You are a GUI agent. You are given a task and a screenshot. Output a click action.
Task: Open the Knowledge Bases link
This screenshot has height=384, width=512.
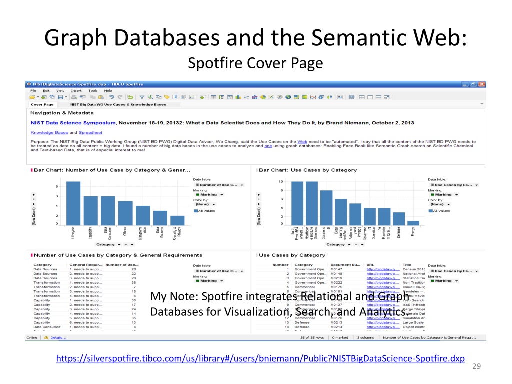(x=49, y=133)
